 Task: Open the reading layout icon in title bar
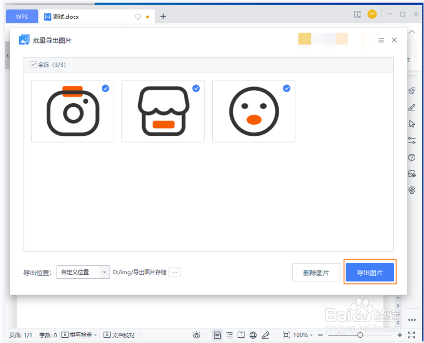pos(358,14)
